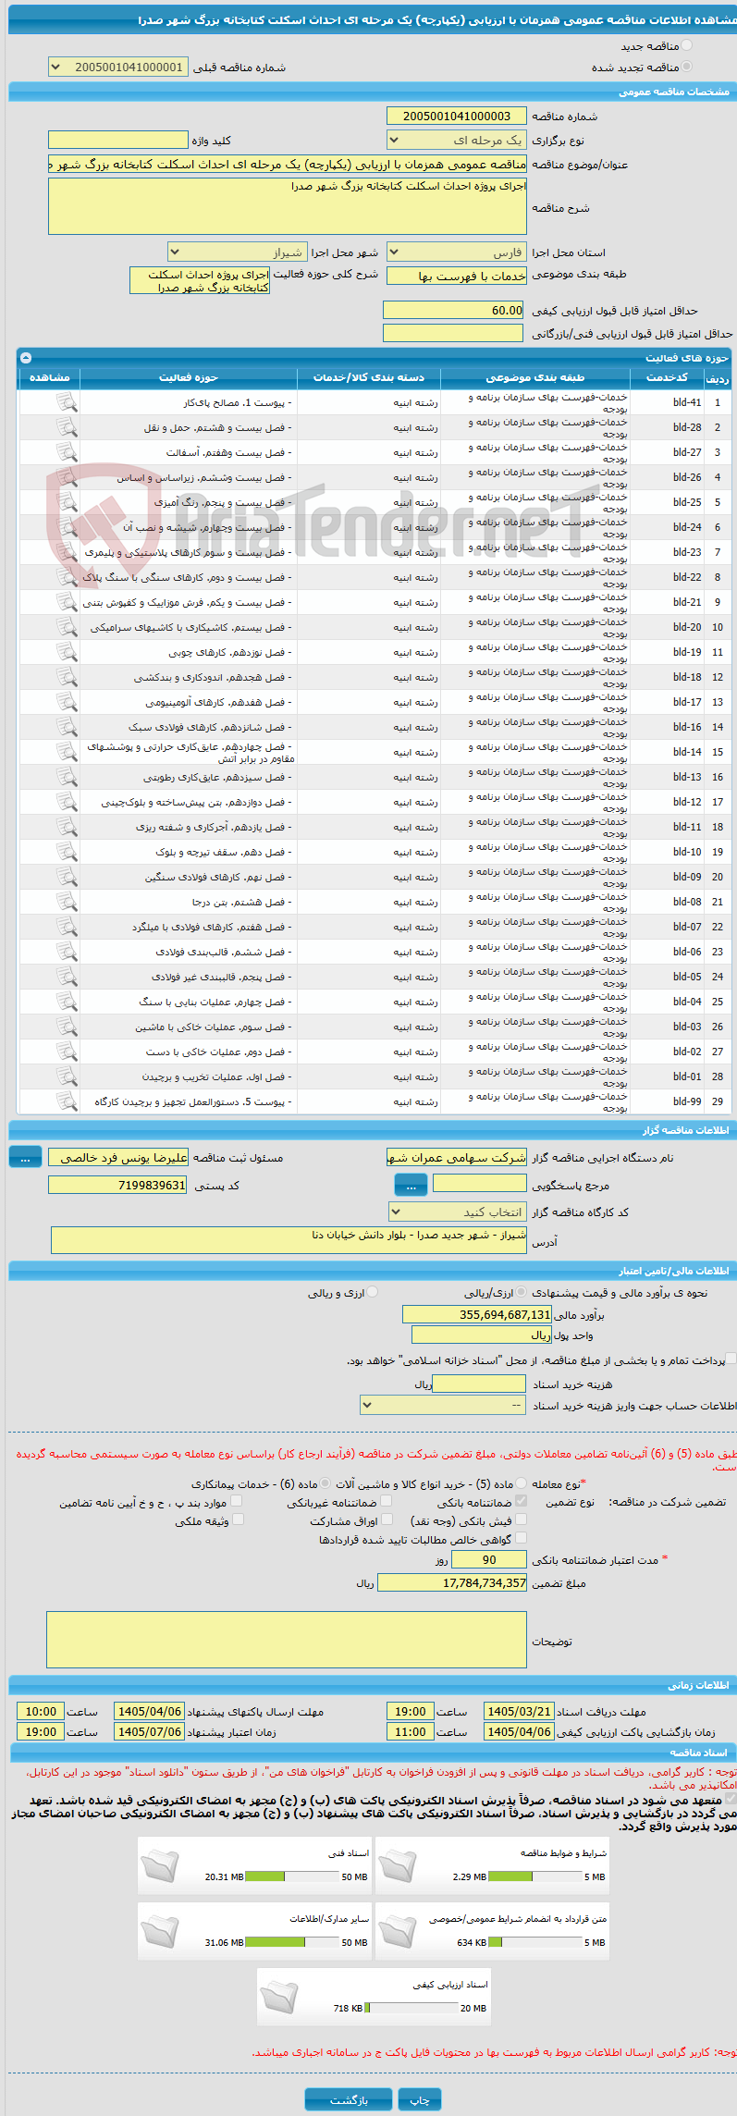
Task: Open the اسناد ارزیابی کیفی folder icon
Action: click(x=279, y=1996)
